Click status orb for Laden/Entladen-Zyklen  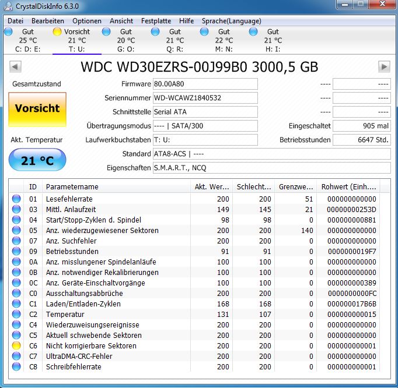click(x=16, y=304)
